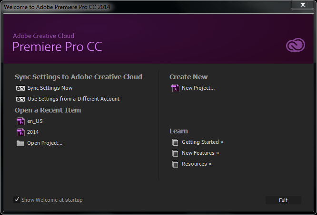Click the document icon beside New Features

[x=175, y=153]
